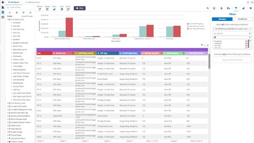Click the plus icon to create new item

click(x=3, y=2)
